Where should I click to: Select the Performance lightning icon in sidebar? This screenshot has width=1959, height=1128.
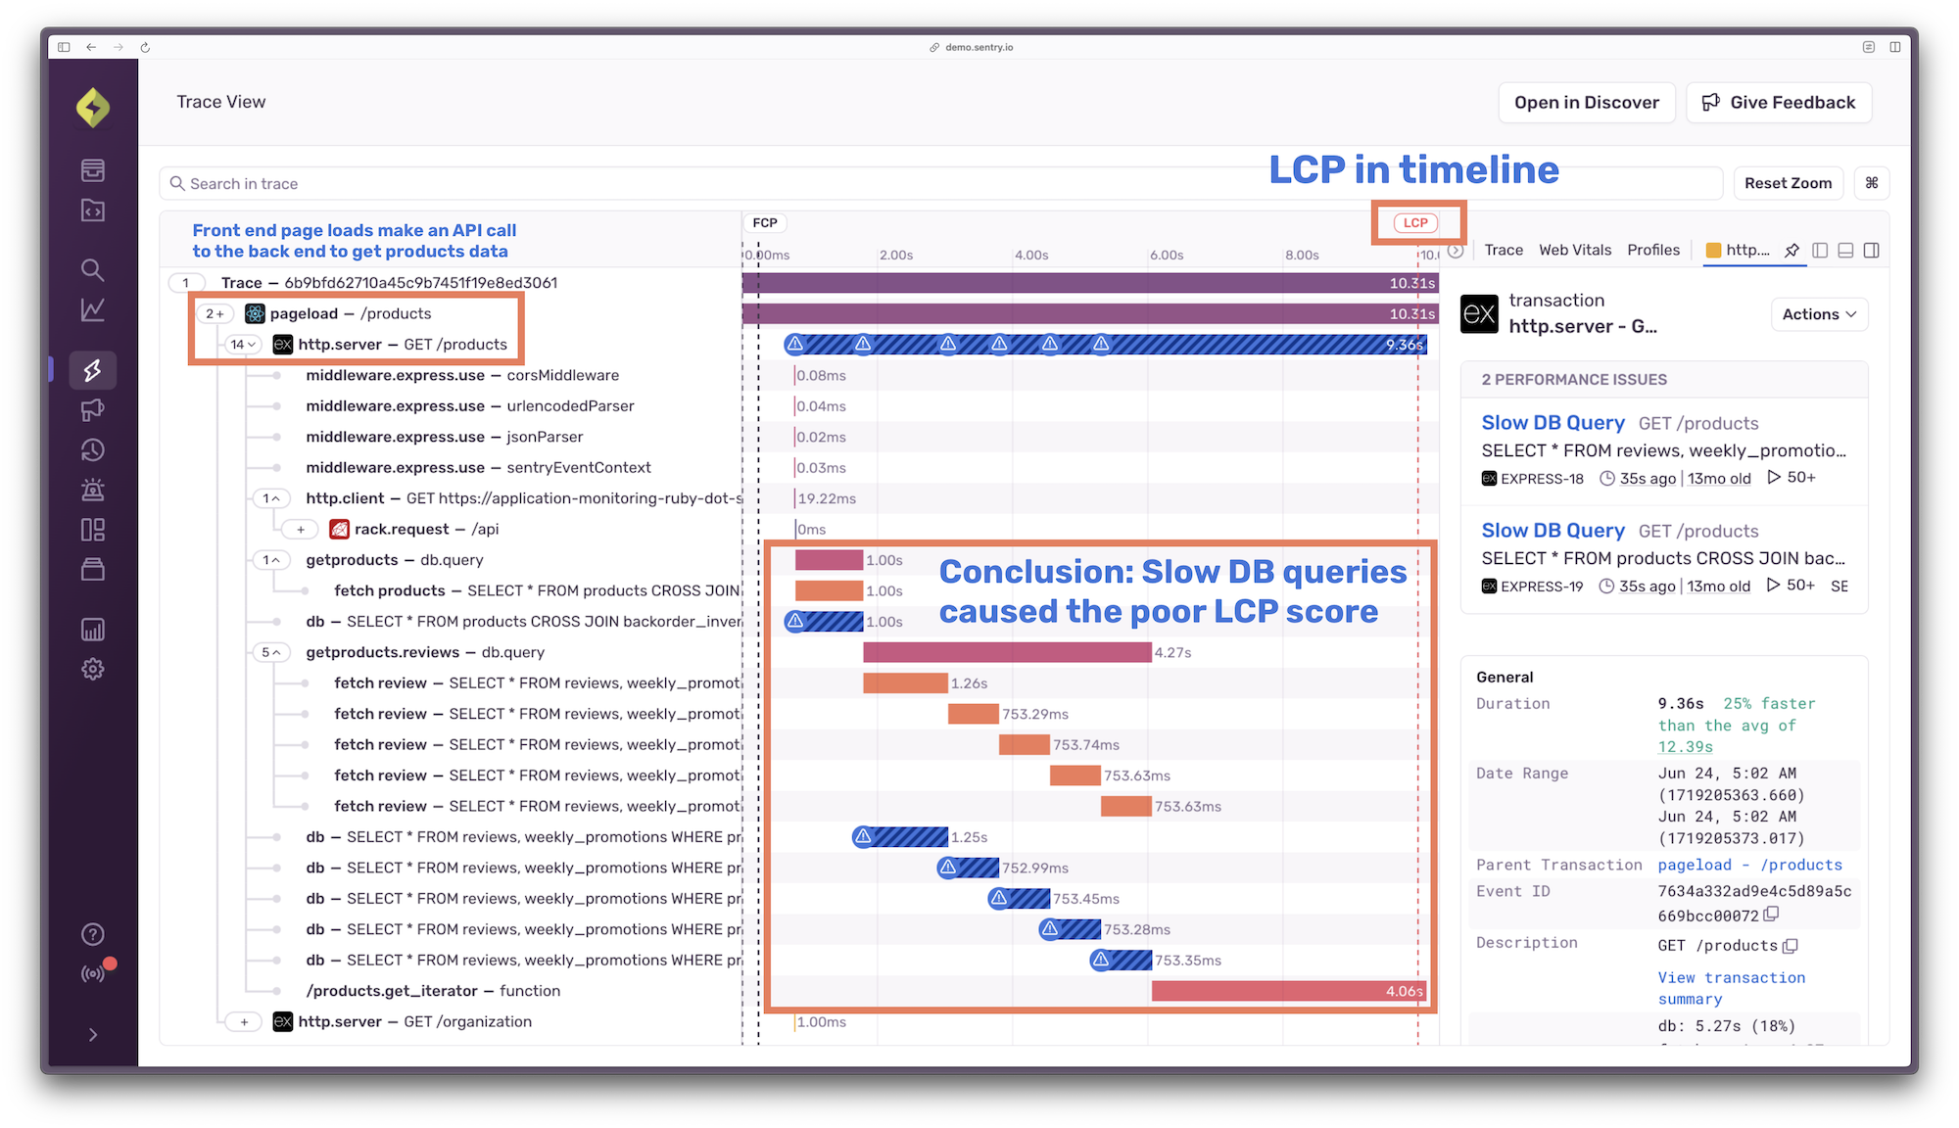pyautogui.click(x=93, y=370)
